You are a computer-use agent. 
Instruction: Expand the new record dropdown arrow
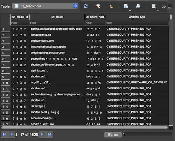point(157,10)
